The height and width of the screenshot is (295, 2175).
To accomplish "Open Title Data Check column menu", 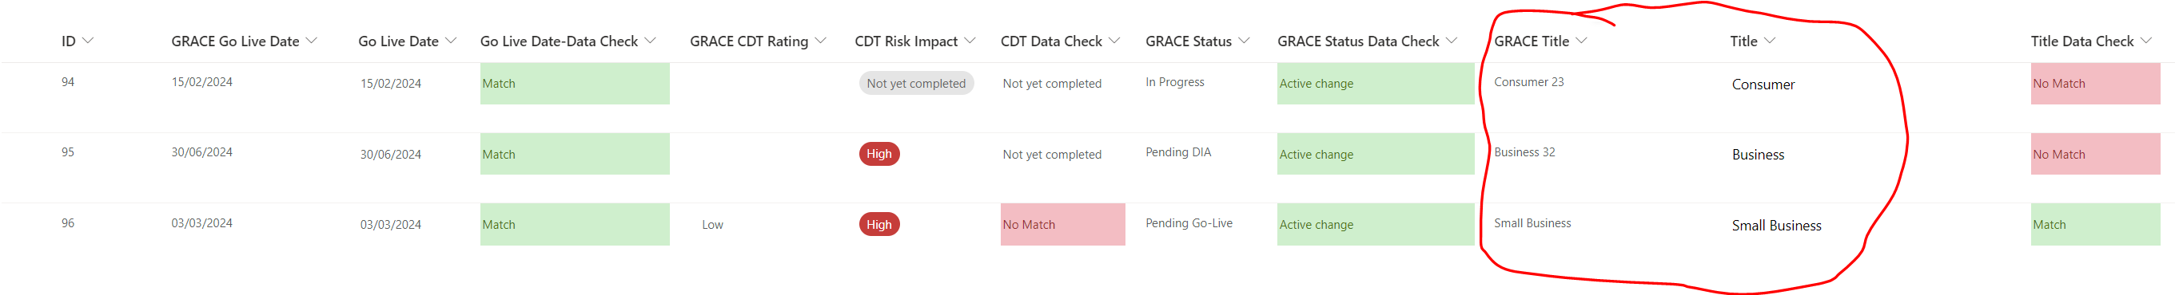I will pos(2145,41).
